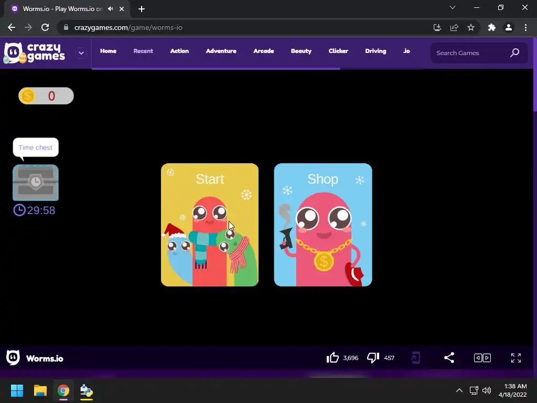Open the Python taskbar app
The width and height of the screenshot is (537, 403).
(87, 390)
